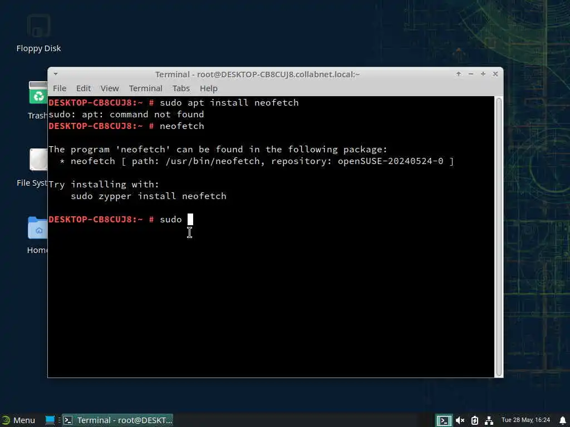Toggle the muted volume tray icon

460,420
